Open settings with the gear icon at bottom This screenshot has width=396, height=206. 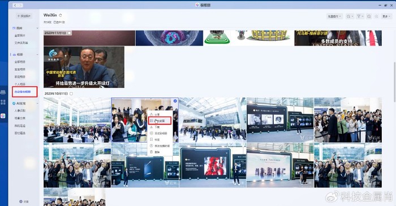[x=21, y=201]
